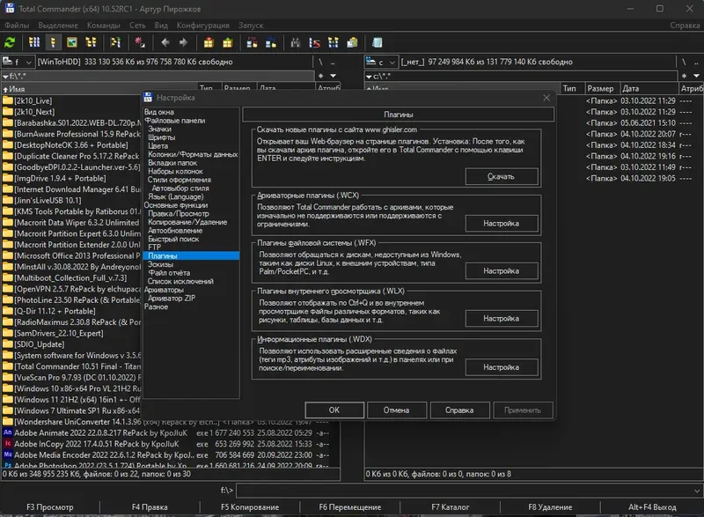
Task: Click Отмена in the settings dialog
Action: (x=395, y=410)
